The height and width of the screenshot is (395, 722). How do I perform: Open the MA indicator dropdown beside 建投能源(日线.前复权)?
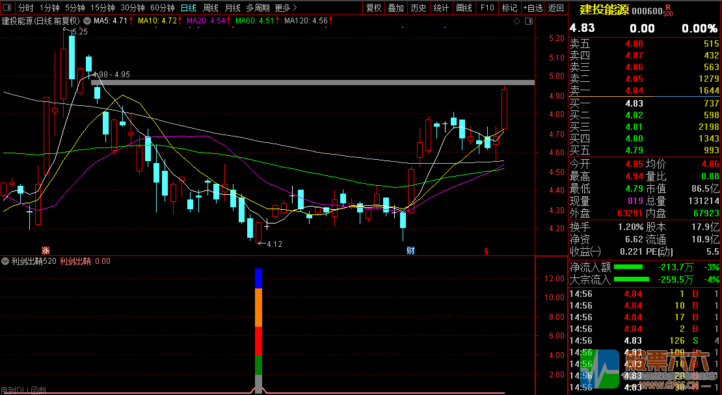[x=88, y=21]
